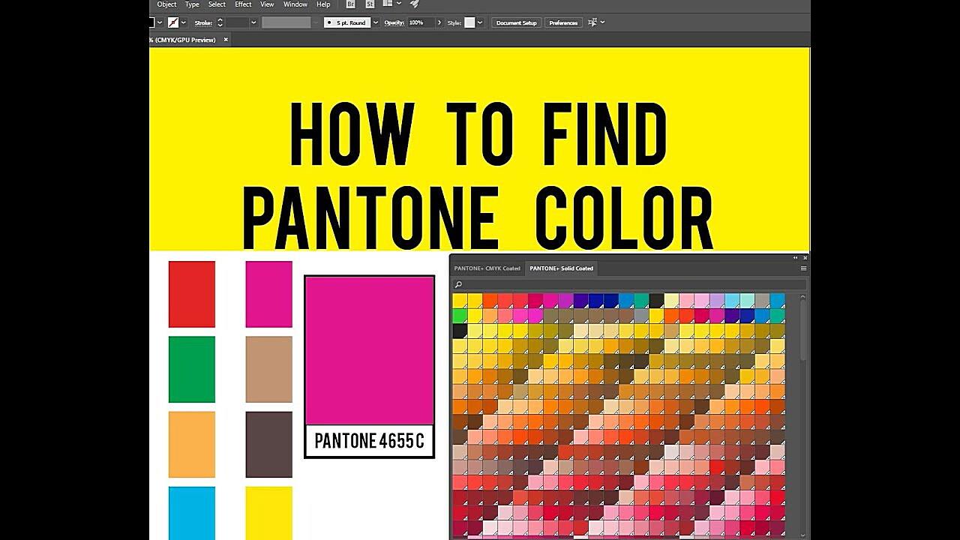Open the graphic Style dropdown arrow

click(x=480, y=22)
